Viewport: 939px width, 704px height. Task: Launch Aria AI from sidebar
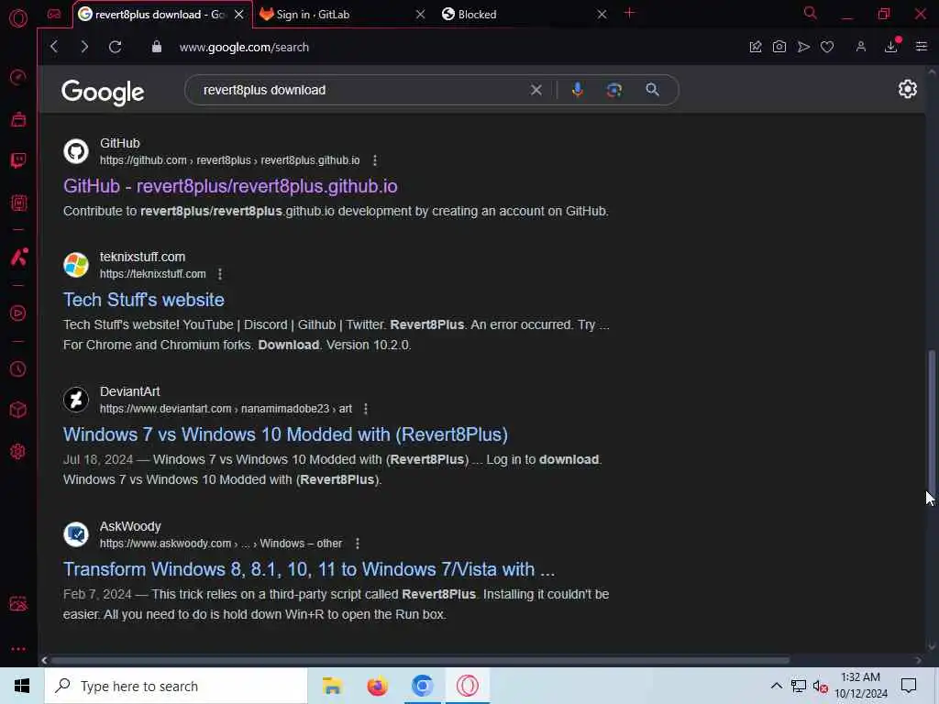[18, 257]
